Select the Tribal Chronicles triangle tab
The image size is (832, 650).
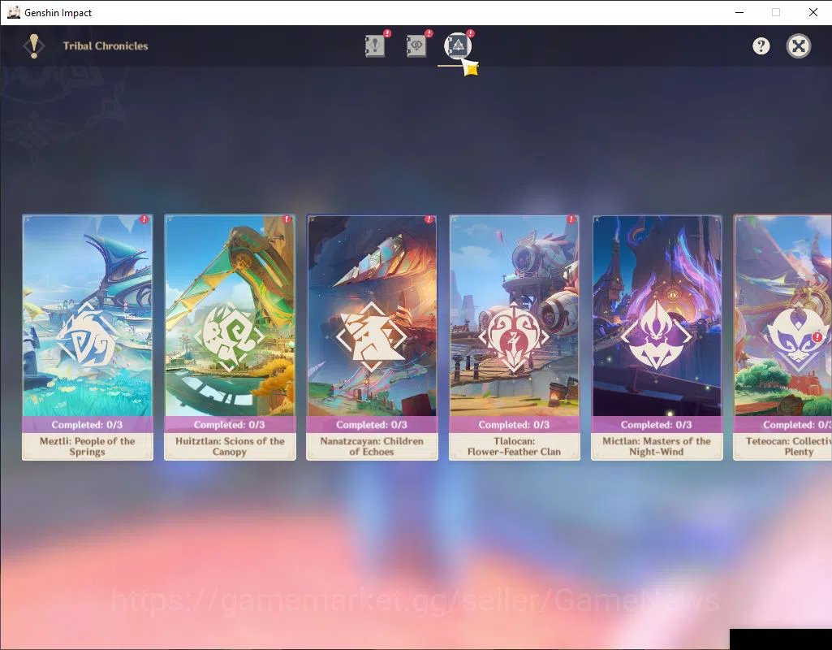(x=457, y=45)
